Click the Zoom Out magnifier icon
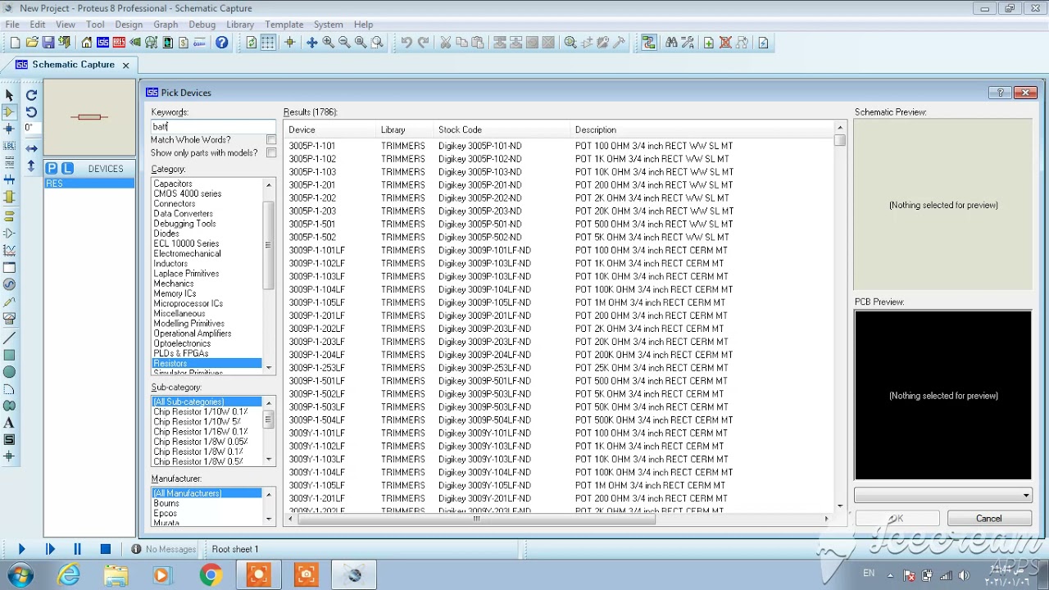Viewport: 1049px width, 590px height. pos(344,43)
